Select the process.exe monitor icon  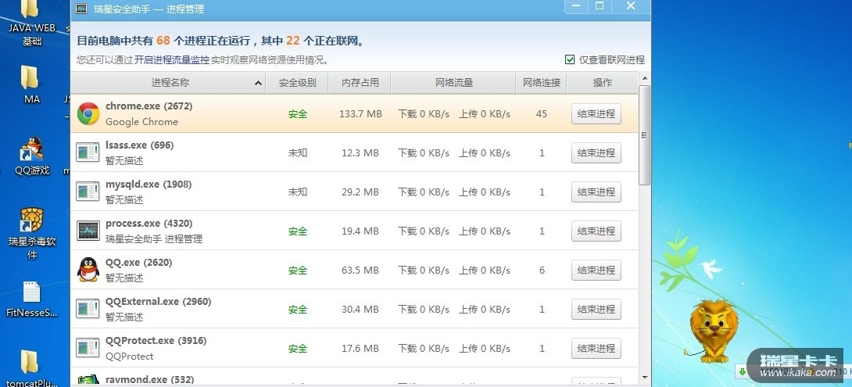tap(88, 231)
